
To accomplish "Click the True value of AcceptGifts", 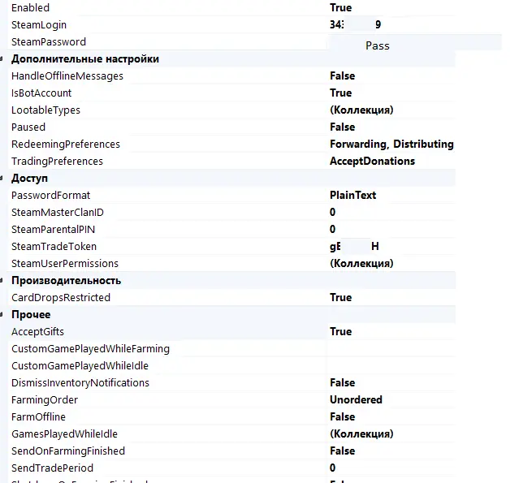I will tap(340, 332).
